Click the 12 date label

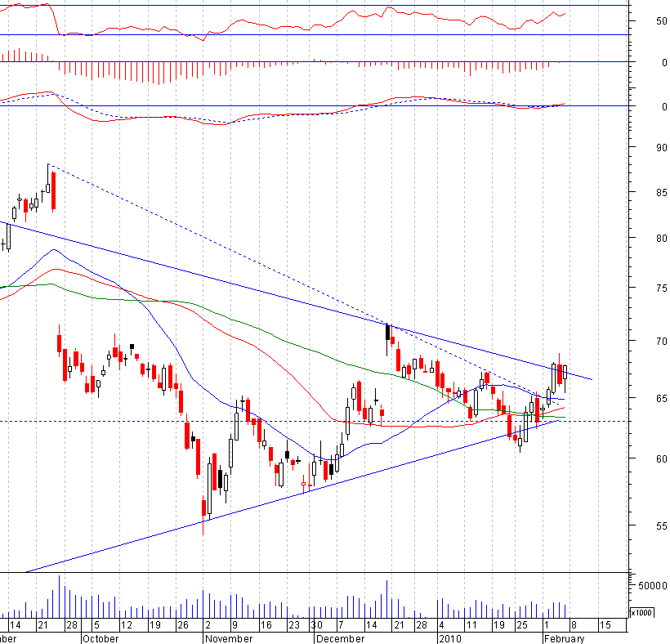(126, 625)
